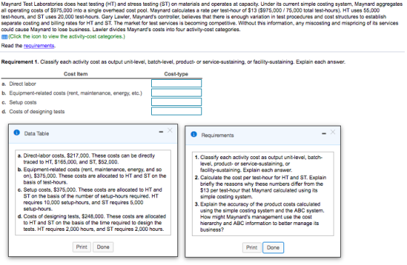Open the requirements link
This screenshot has height=265, width=407.
click(39, 46)
